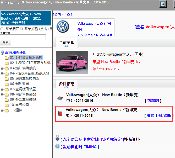This screenshot has width=175, height=158.
Task: Click 菜单展开 icon to expand all menus
Action: coord(2,29)
